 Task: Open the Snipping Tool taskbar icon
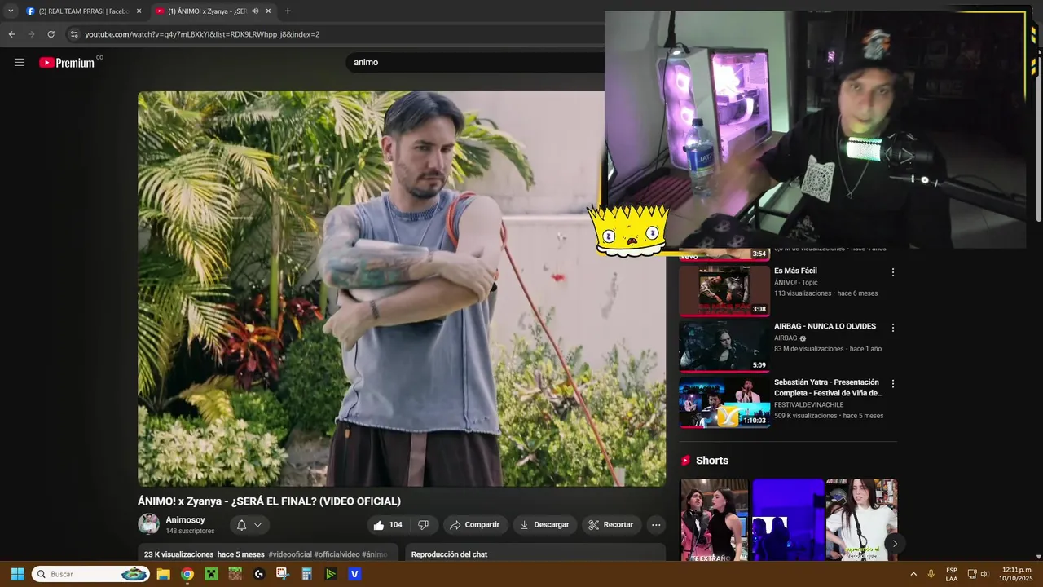click(x=283, y=574)
